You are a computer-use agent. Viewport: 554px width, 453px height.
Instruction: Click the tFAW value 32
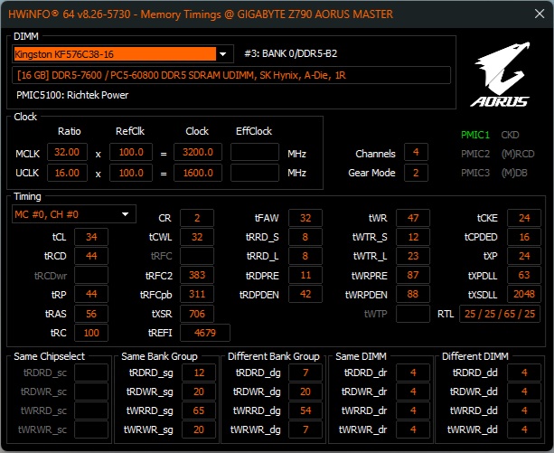(x=305, y=218)
